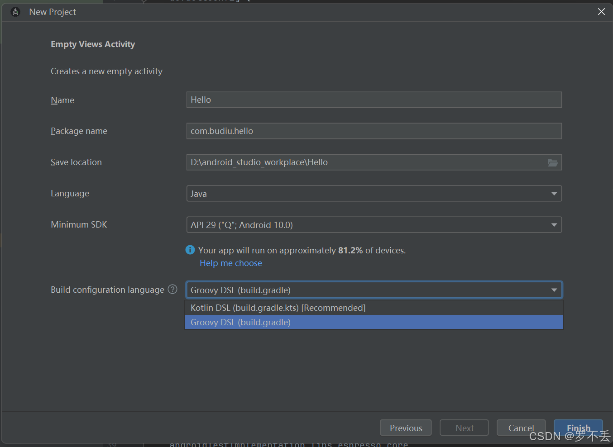The image size is (613, 447).
Task: Select Kotlin DSL (build.gradle.kts) option
Action: (x=374, y=308)
